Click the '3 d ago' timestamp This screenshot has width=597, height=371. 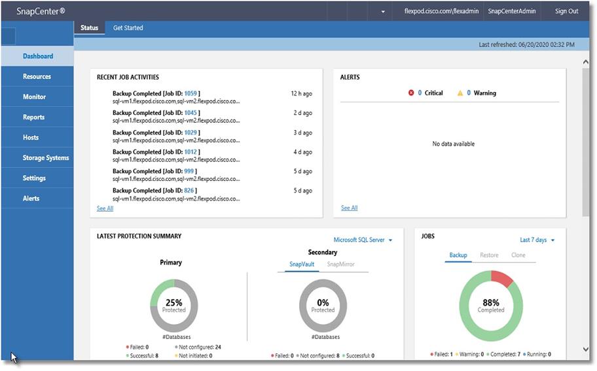coord(302,133)
